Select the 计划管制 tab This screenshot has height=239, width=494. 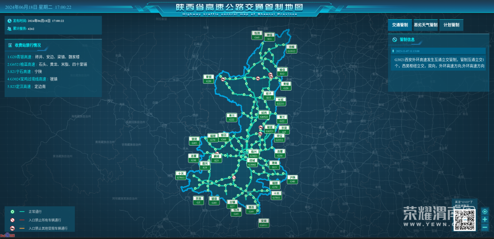[x=451, y=25]
